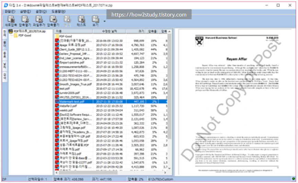
Task: Select the file name S1200-MEFT-0111--00-
Action: [75, 71]
